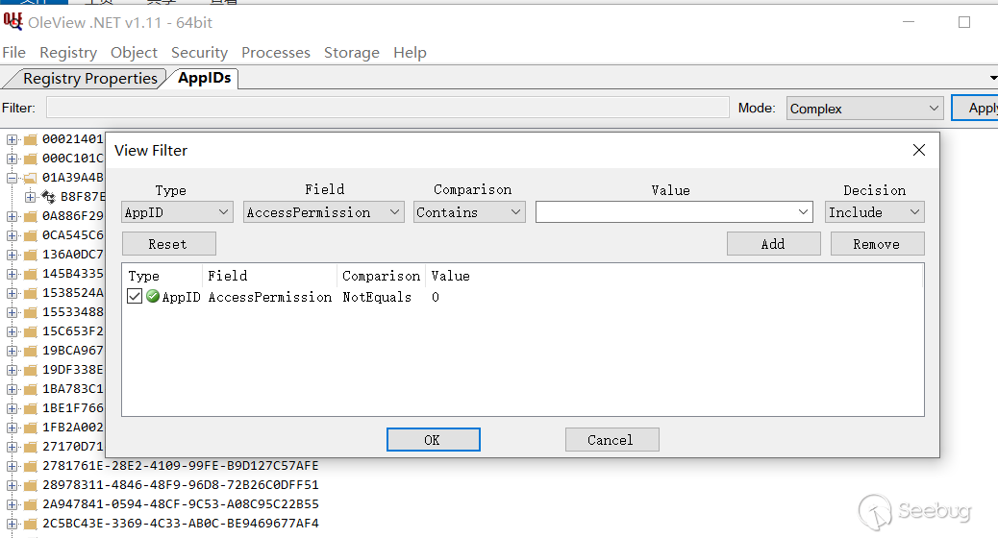Open the Type dropdown showing AppID
Image resolution: width=998 pixels, height=538 pixels.
pos(178,212)
